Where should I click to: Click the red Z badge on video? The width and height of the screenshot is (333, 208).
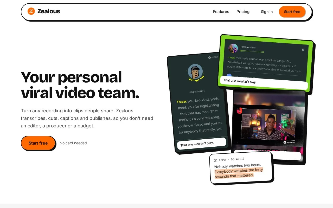239,110
